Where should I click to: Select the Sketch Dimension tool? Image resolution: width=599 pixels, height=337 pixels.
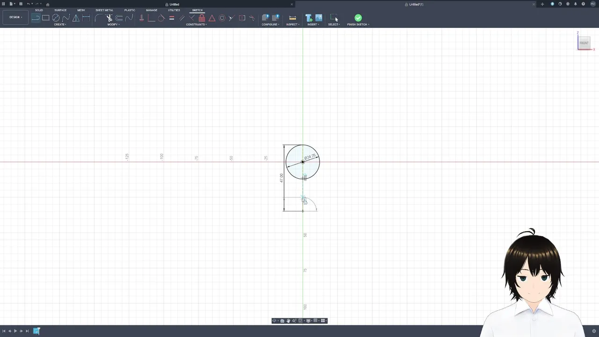pos(86,18)
